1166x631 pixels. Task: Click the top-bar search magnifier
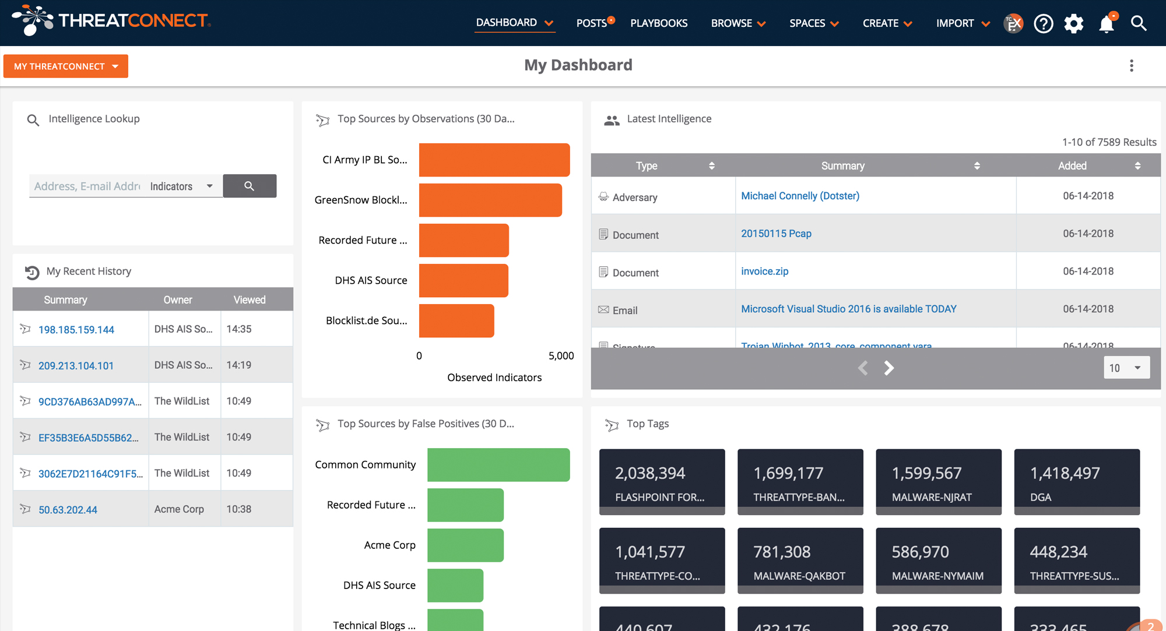[x=1139, y=23]
